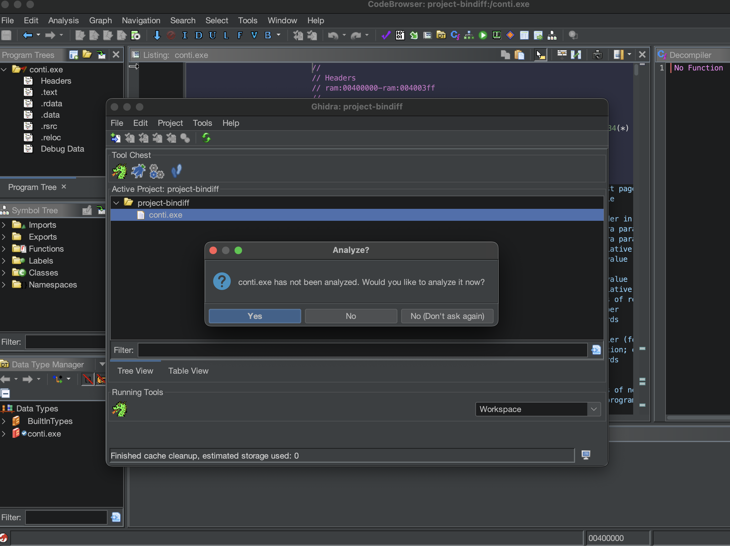Image resolution: width=730 pixels, height=546 pixels.
Task: Close the Listing panel with X
Action: click(642, 54)
